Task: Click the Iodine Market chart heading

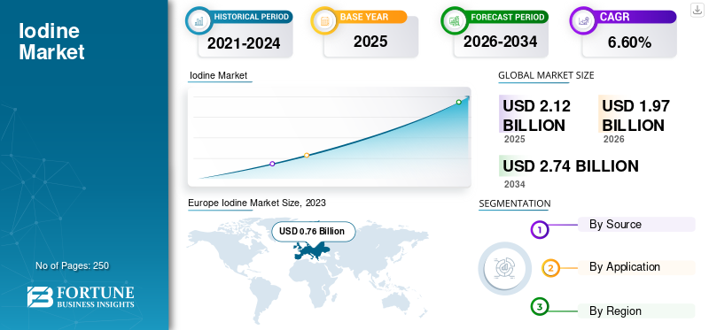Action: click(218, 75)
